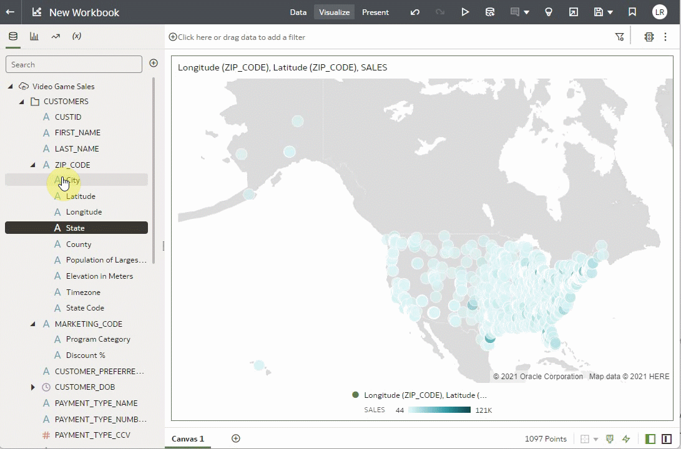Toggle the filter bar funnel icon
This screenshot has height=449, width=681.
click(x=620, y=37)
